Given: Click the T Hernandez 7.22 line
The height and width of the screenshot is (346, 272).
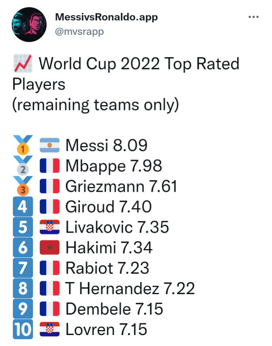Looking at the screenshot, I should (130, 289).
